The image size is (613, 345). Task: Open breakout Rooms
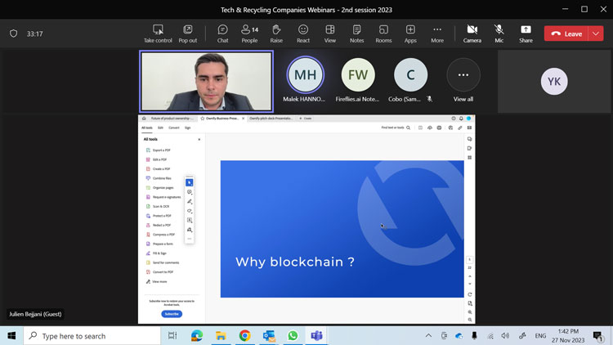click(383, 34)
